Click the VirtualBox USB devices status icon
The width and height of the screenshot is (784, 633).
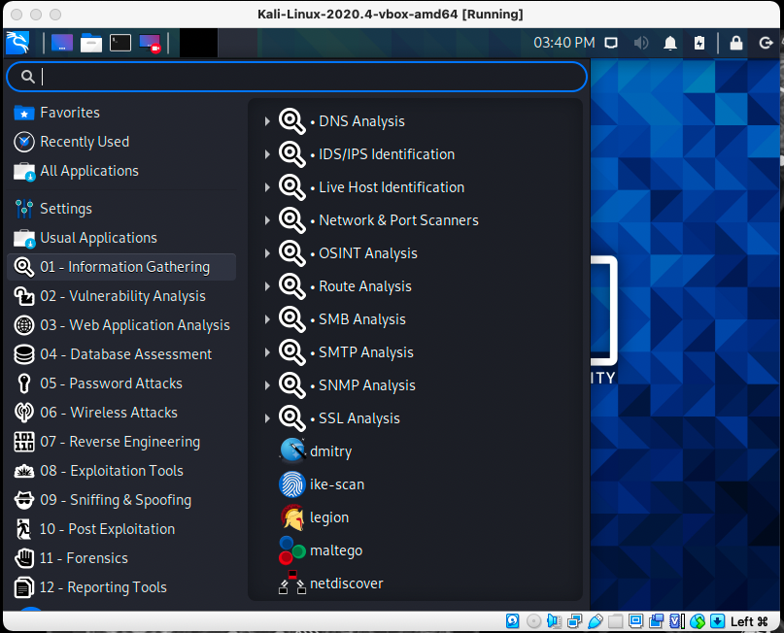coord(596,620)
